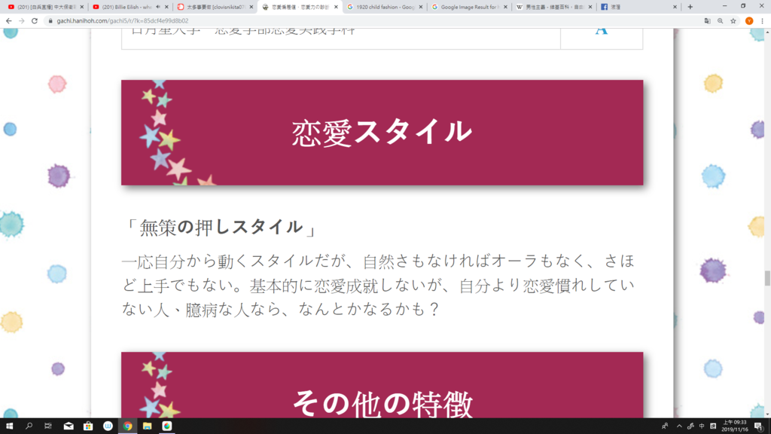771x434 pixels.
Task: Open the IME mode icon in tray
Action: (713, 426)
